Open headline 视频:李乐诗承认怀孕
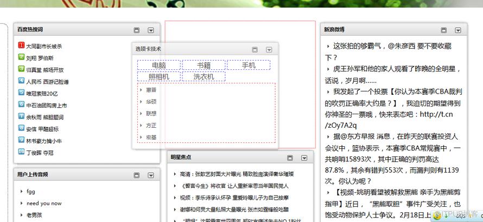 [x=234, y=198]
